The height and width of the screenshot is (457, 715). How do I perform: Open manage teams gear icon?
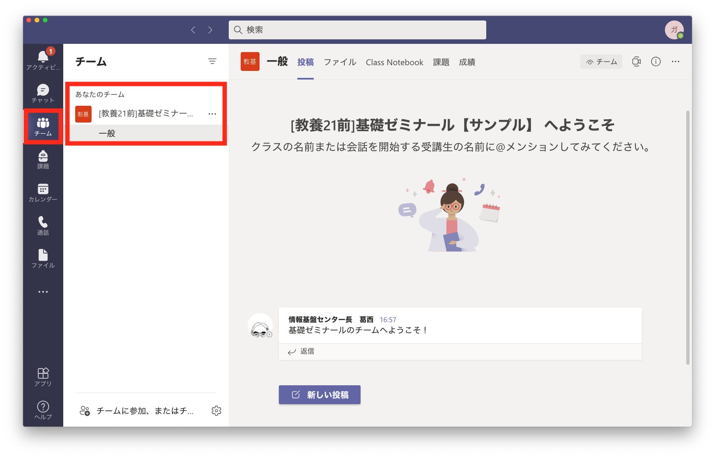pos(216,411)
